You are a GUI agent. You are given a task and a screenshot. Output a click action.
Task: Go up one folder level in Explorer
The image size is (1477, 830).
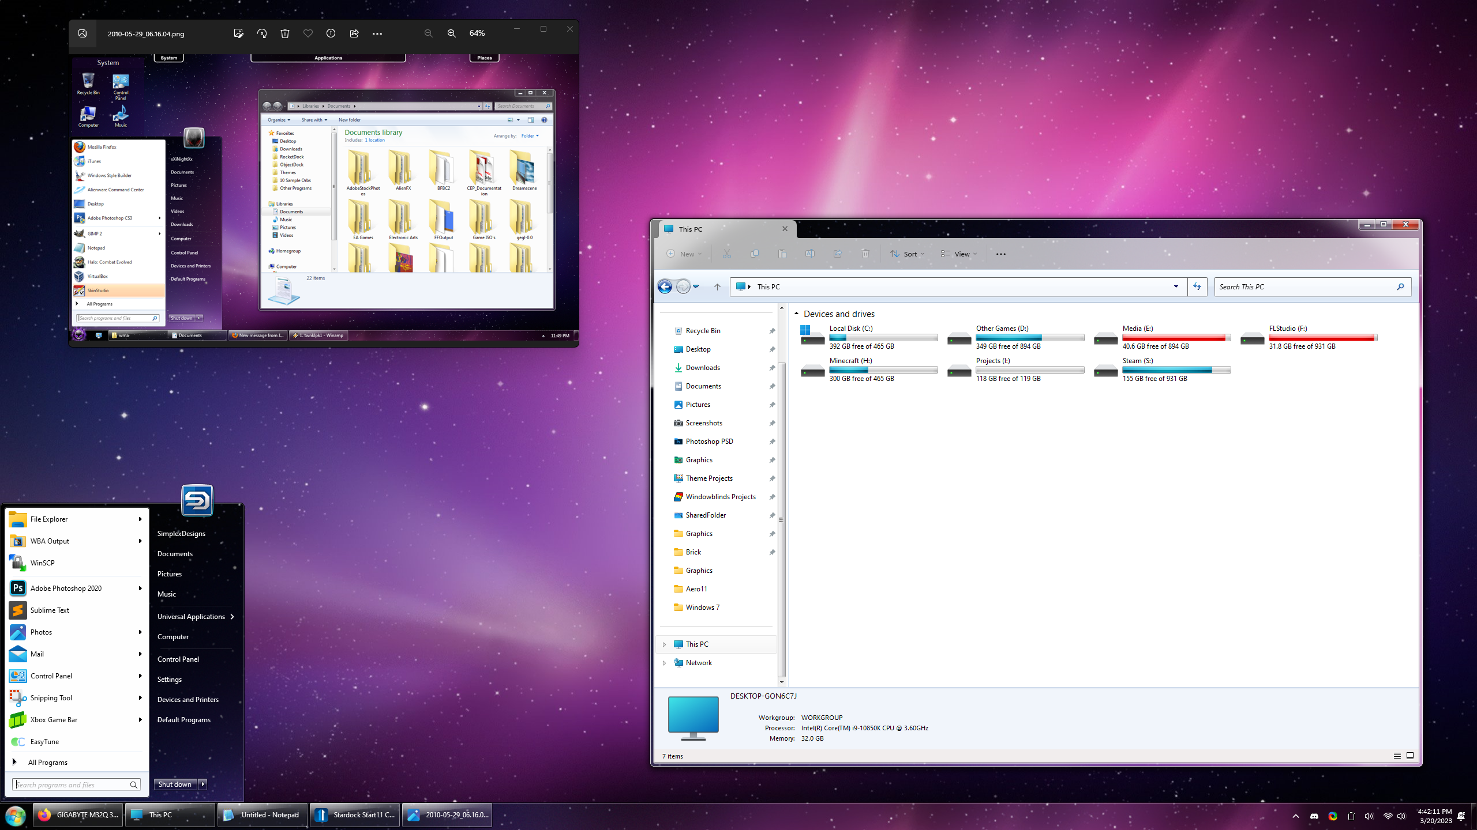point(717,286)
